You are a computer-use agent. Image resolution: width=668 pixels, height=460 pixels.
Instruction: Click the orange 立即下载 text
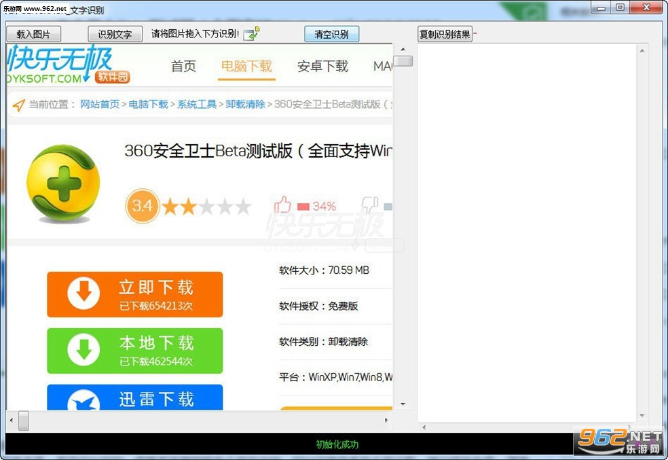click(156, 287)
